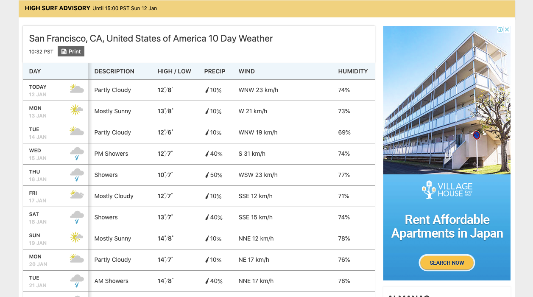Viewport: 533px width, 297px height.
Task: Click the AdChoices triangle icon on the ad
Action: tap(501, 29)
